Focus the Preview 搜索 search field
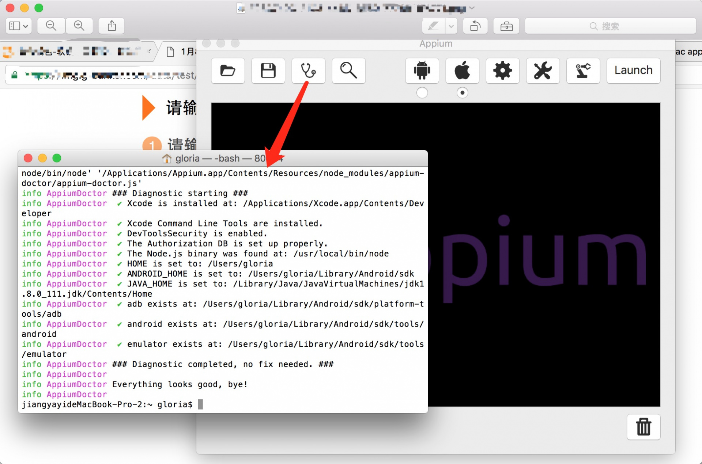The height and width of the screenshot is (464, 702). tap(610, 26)
